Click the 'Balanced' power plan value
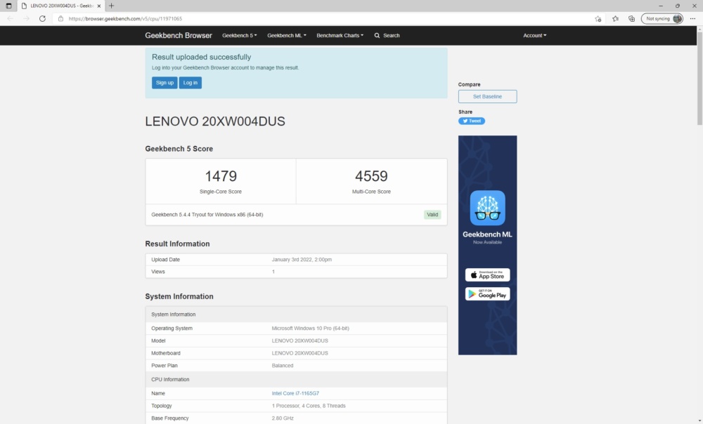Image resolution: width=703 pixels, height=424 pixels. [283, 366]
